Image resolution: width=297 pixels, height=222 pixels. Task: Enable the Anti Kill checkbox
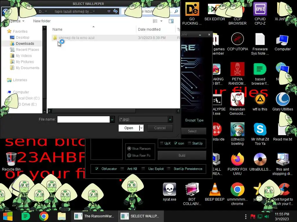tap(122, 169)
